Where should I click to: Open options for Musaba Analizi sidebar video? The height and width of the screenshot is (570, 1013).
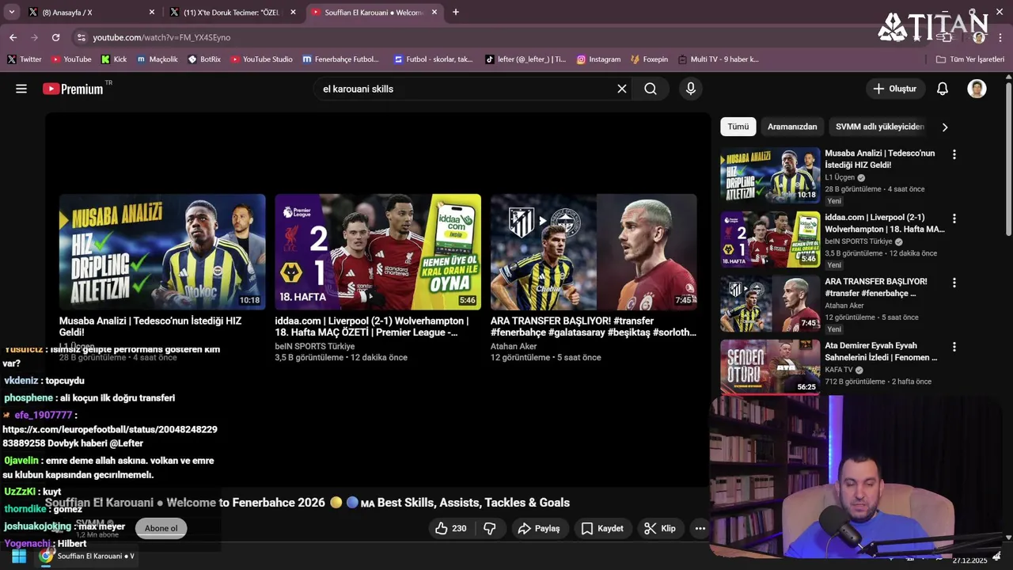954,154
